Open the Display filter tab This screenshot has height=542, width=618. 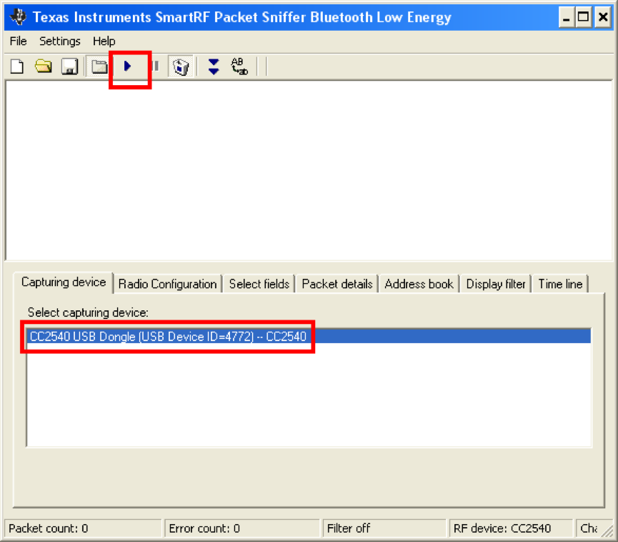pyautogui.click(x=496, y=284)
